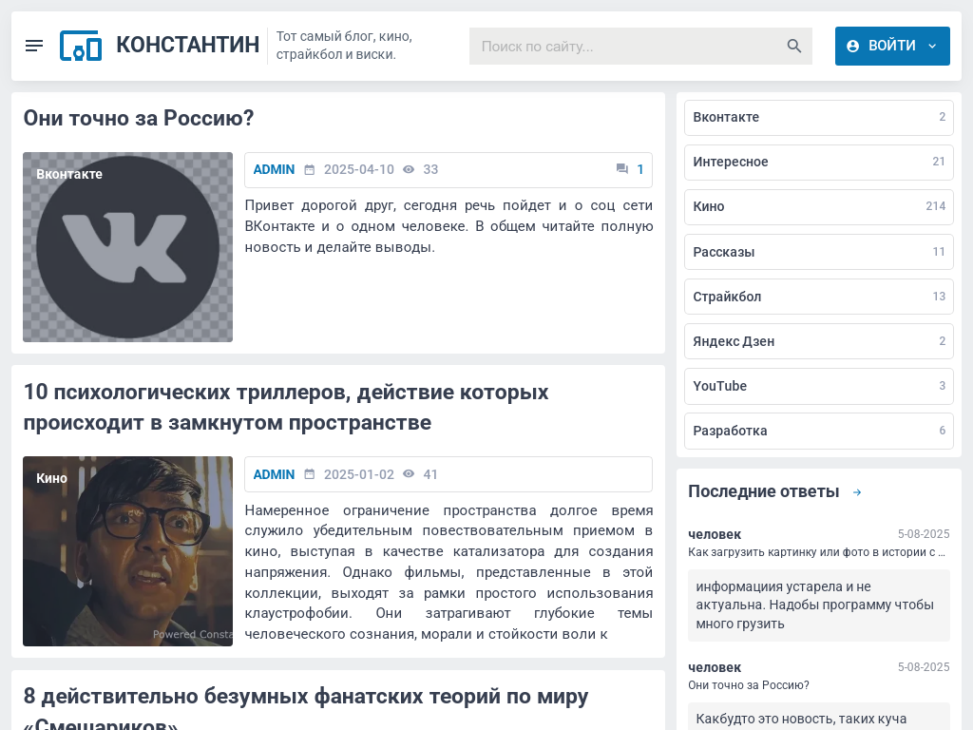Click the eye views icon beside 33

coord(409,169)
